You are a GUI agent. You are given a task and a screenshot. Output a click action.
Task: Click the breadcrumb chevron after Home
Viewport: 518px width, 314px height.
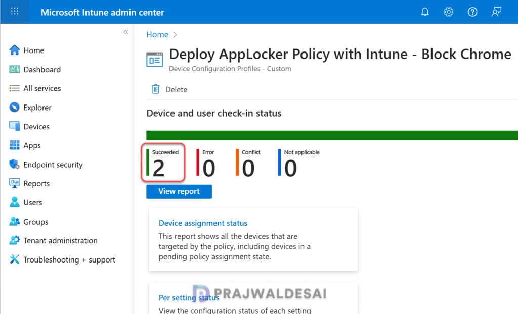pos(175,35)
